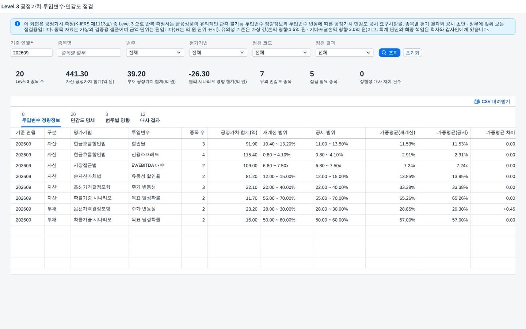Click the blue info icon in the notice banner
The height and width of the screenshot is (329, 526).
17,24
